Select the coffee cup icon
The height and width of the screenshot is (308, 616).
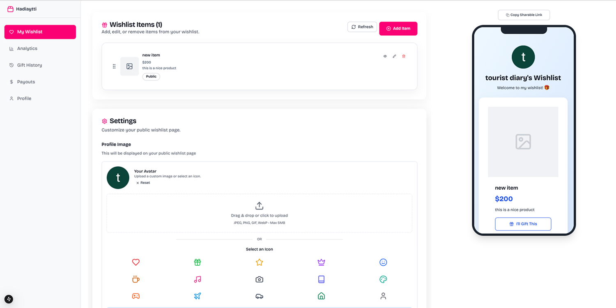click(136, 279)
